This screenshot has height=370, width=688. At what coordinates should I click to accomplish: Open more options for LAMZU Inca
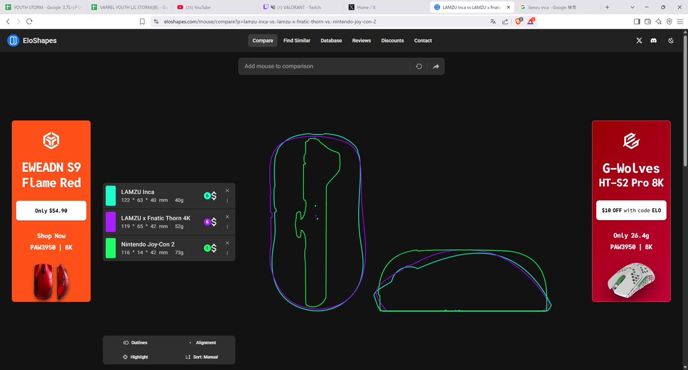(x=227, y=201)
